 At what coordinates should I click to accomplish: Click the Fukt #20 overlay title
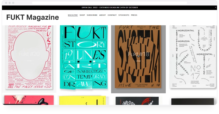tap(29, 54)
